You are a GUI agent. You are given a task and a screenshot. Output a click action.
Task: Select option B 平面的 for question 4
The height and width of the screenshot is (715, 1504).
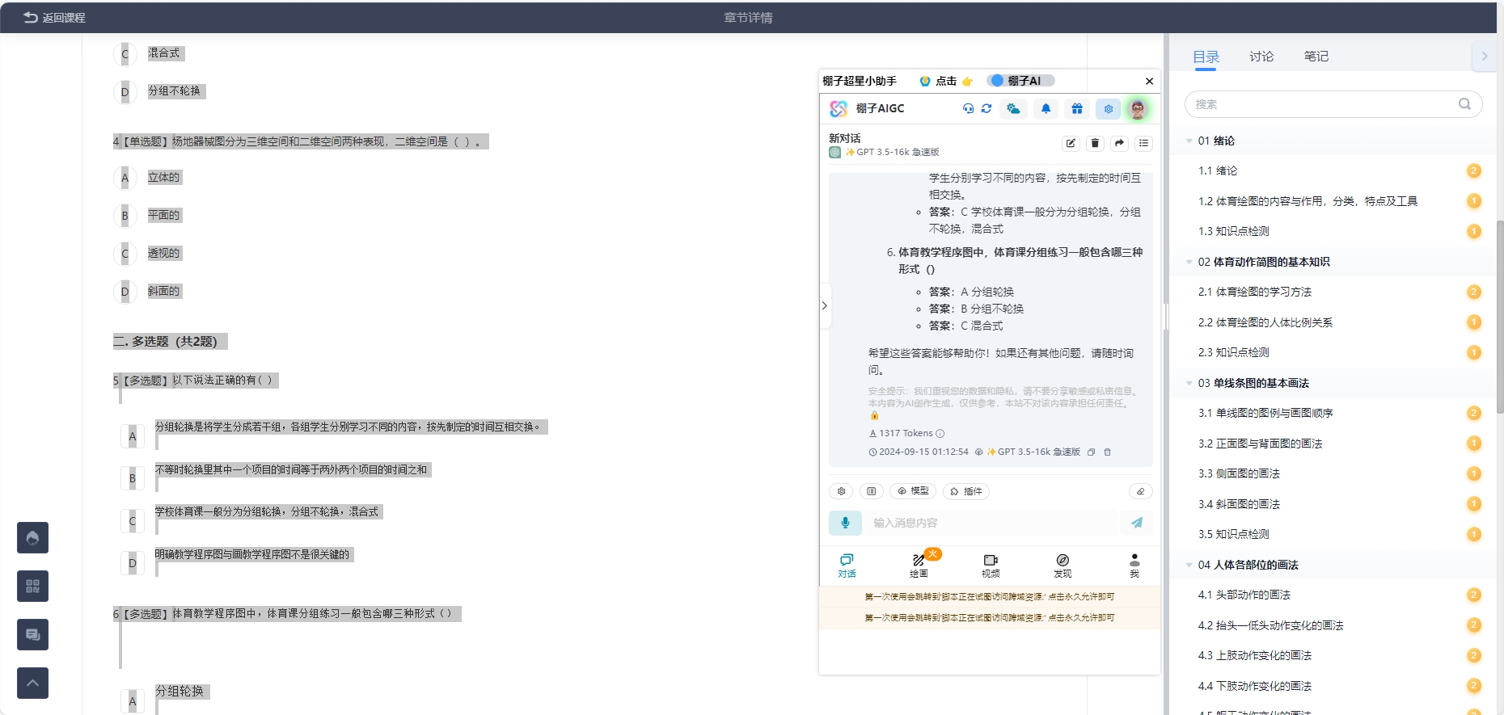coord(125,216)
